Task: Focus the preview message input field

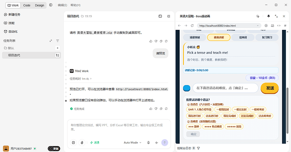Action: tap(225, 88)
